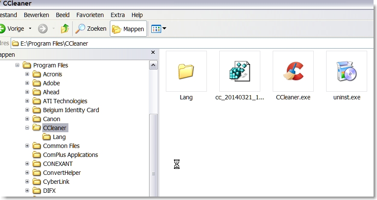This screenshot has height=200, width=377.
Task: Go up one folder level icon
Action: (x=65, y=29)
